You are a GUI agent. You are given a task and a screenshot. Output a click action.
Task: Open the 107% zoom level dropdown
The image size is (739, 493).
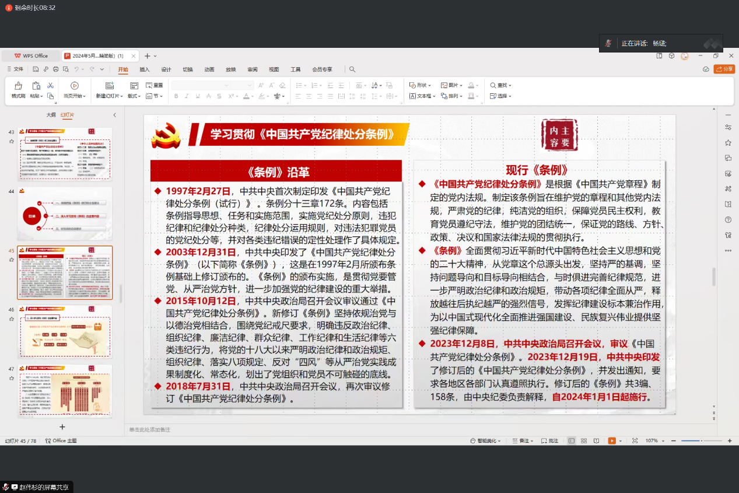pos(654,440)
